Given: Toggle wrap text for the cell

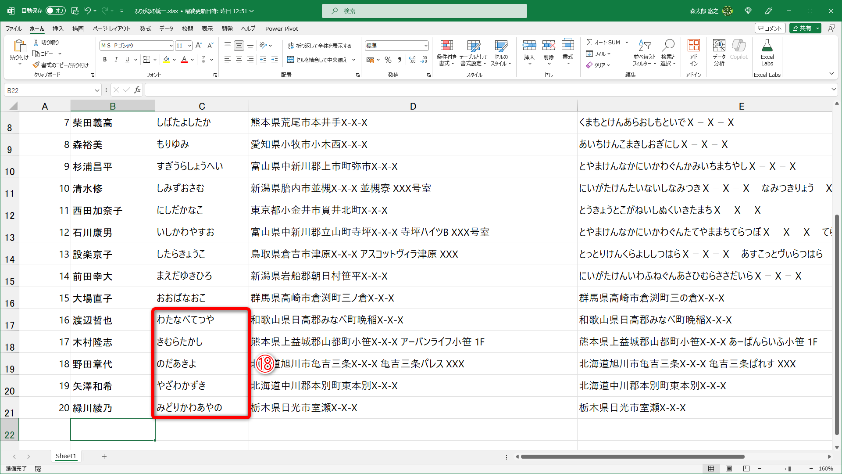Looking at the screenshot, I should tap(319, 46).
